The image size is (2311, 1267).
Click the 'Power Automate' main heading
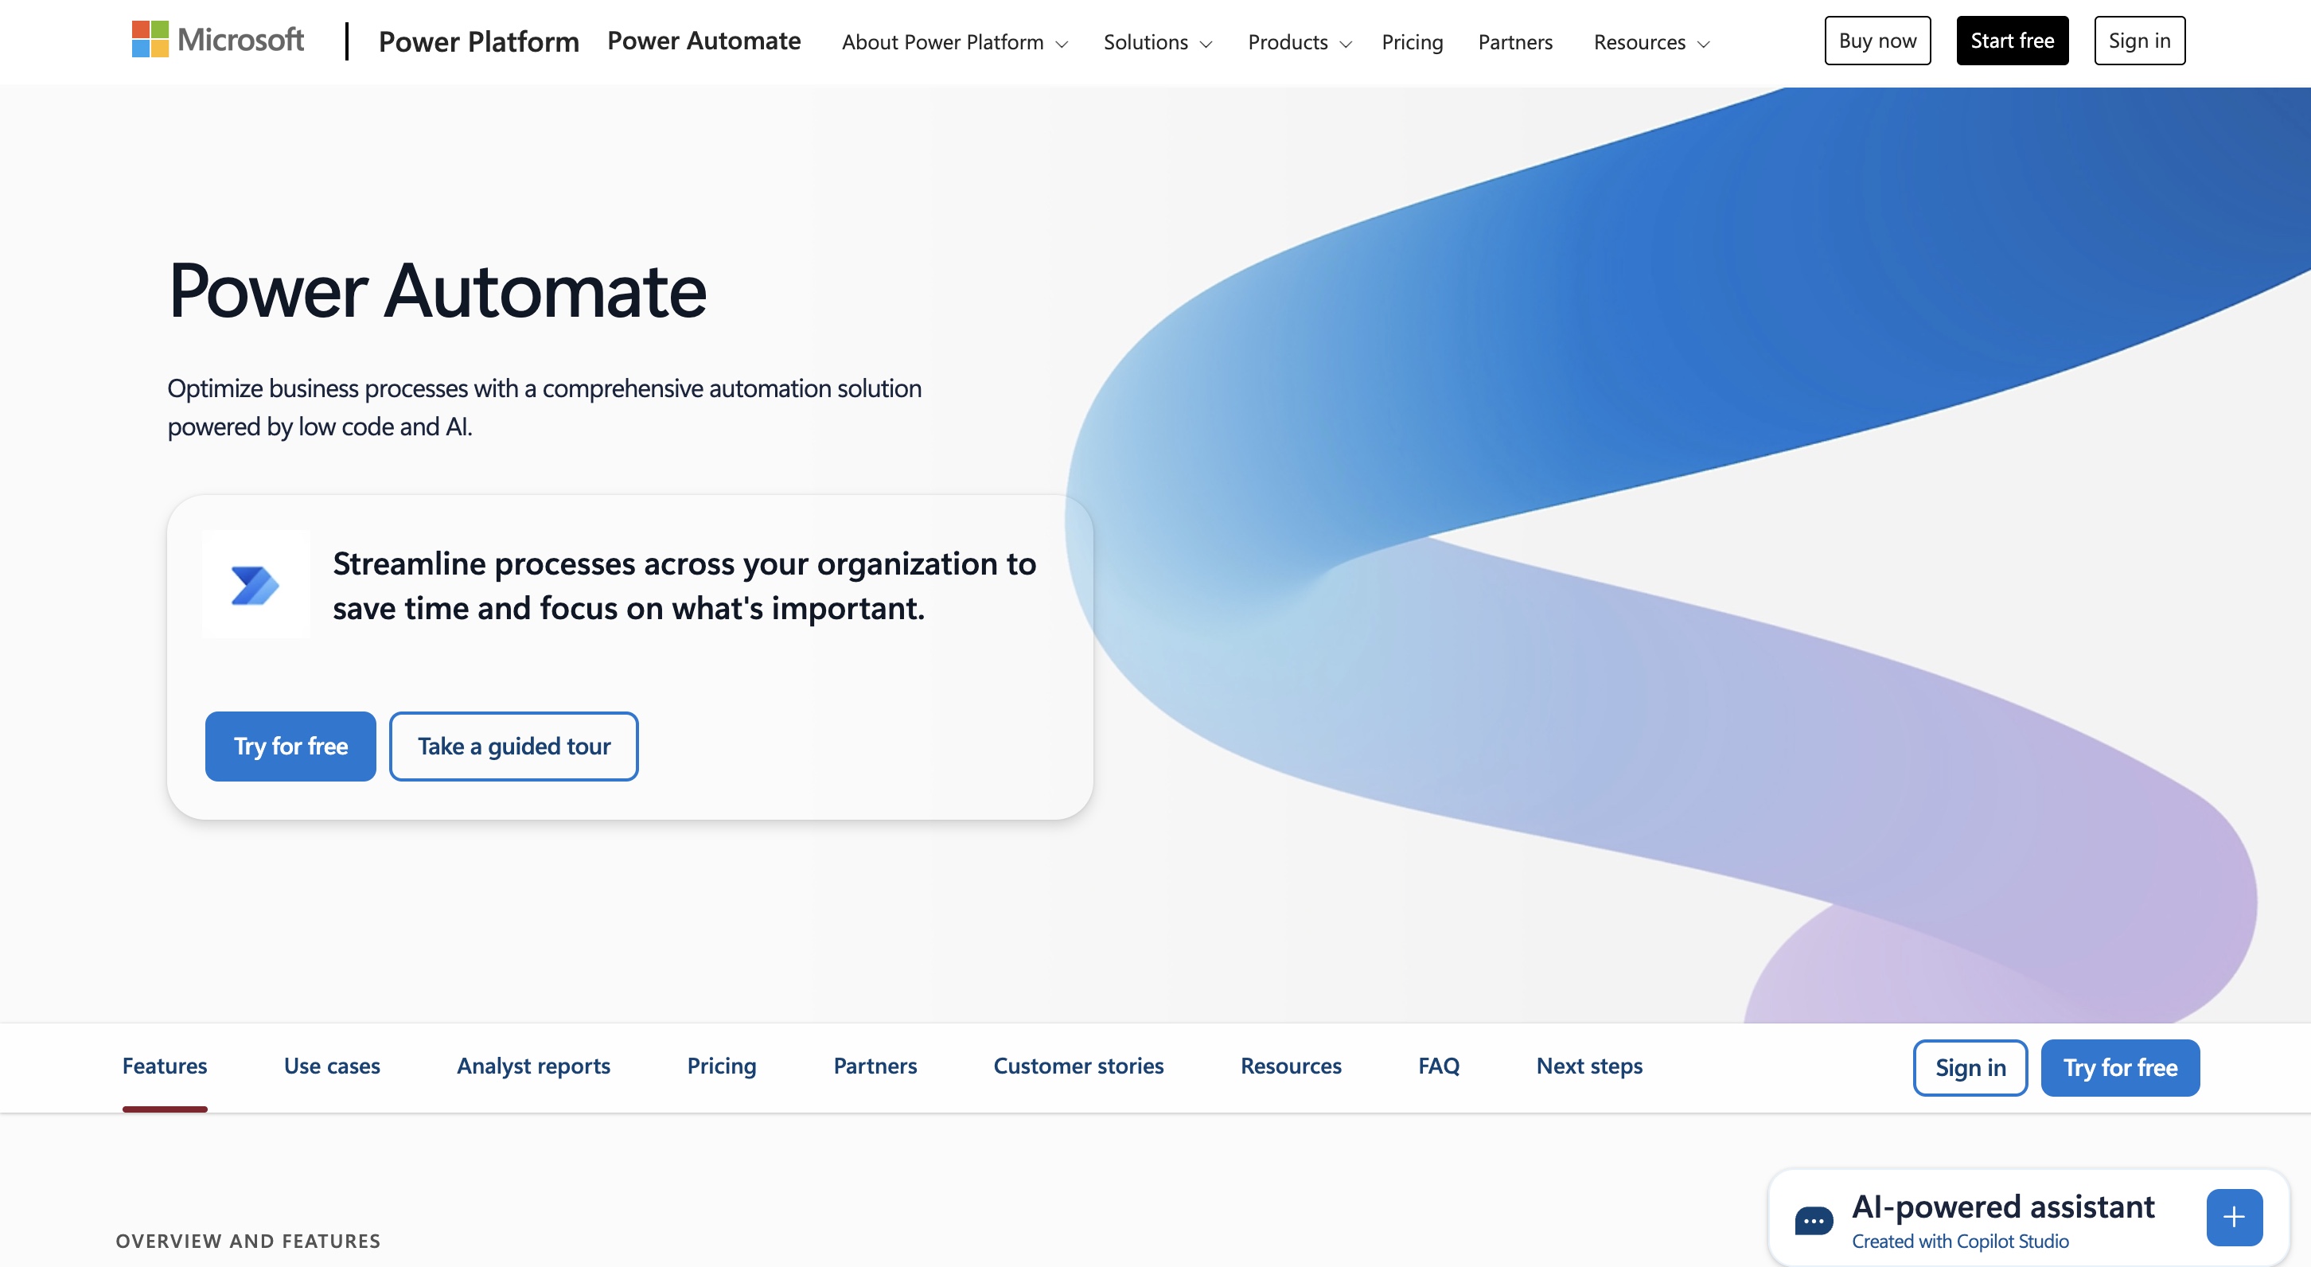(x=438, y=290)
